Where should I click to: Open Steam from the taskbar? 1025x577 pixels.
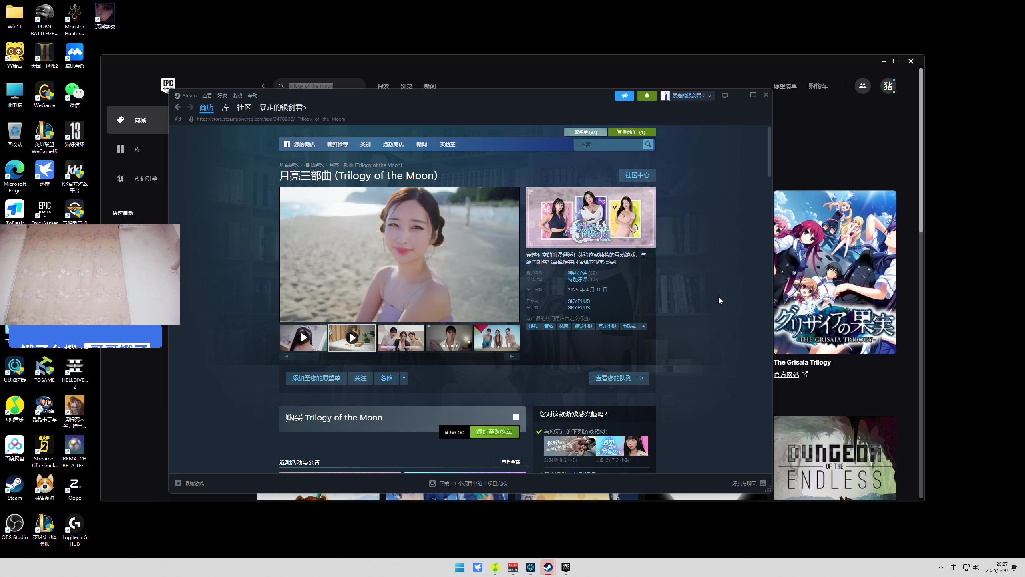548,567
